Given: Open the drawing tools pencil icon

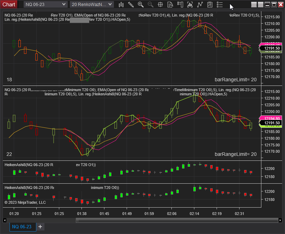Looking at the screenshot, I should (x=131, y=5).
